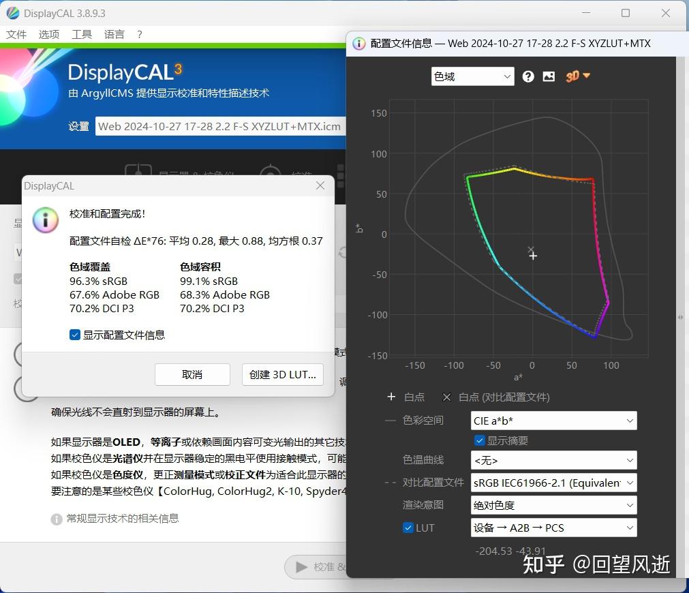Open the 选项 menu

point(49,34)
